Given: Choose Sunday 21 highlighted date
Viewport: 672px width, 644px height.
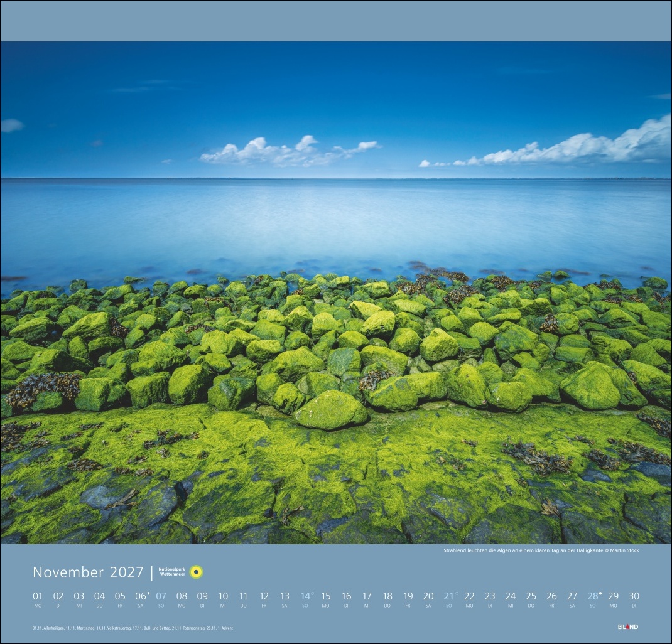Looking at the screenshot, I should point(448,597).
